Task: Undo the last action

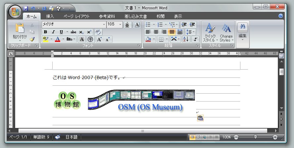Action: tap(33, 9)
